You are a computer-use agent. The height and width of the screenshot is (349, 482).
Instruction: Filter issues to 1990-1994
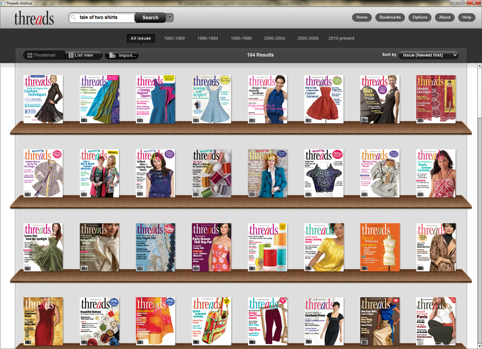(208, 39)
